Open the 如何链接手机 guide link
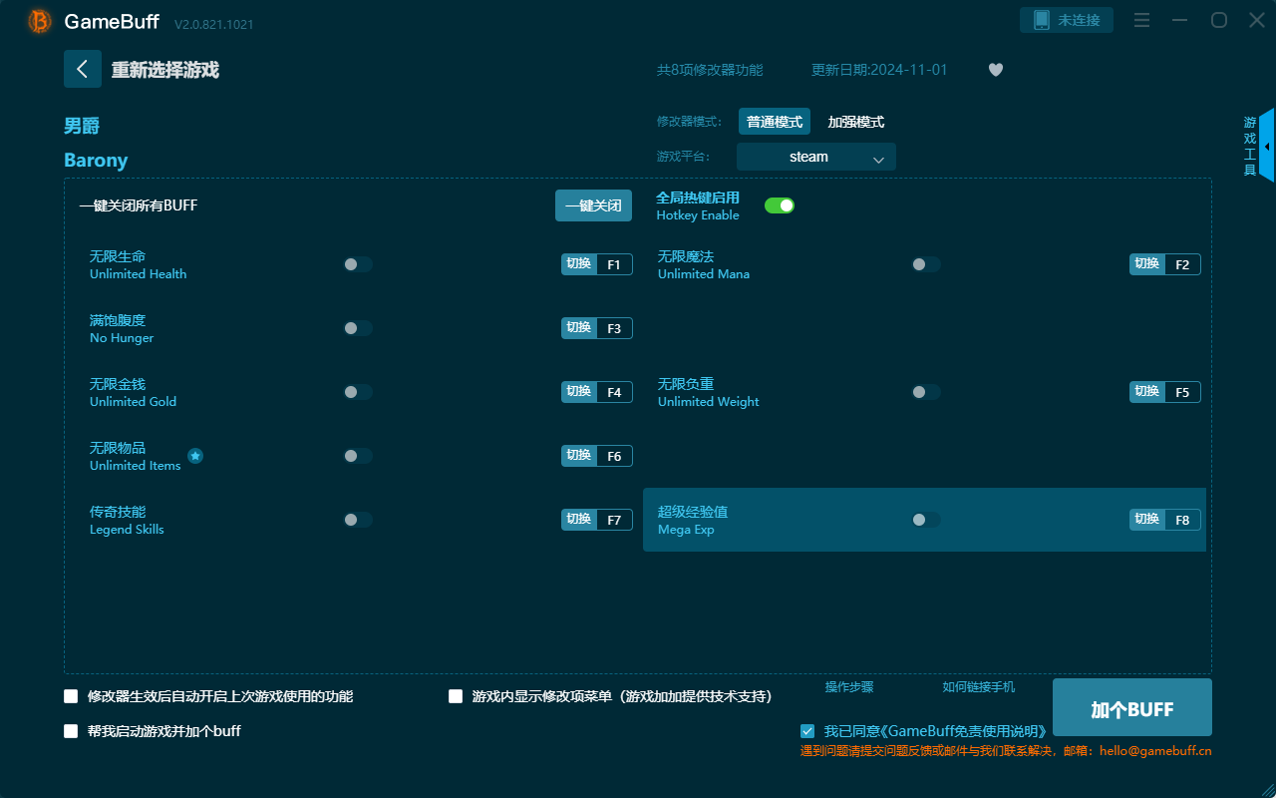This screenshot has height=798, width=1276. (x=978, y=687)
